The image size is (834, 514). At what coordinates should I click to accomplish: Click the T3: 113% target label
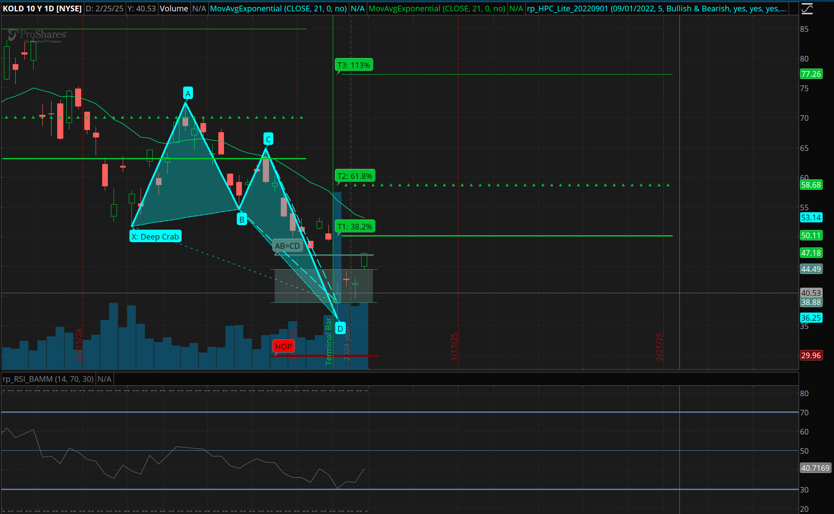(x=354, y=65)
